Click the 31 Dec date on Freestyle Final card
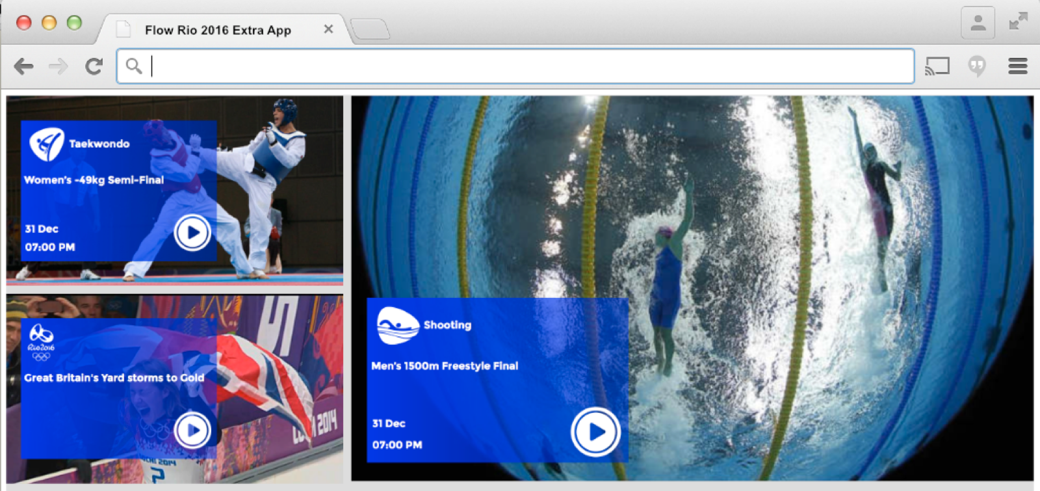 click(x=389, y=423)
